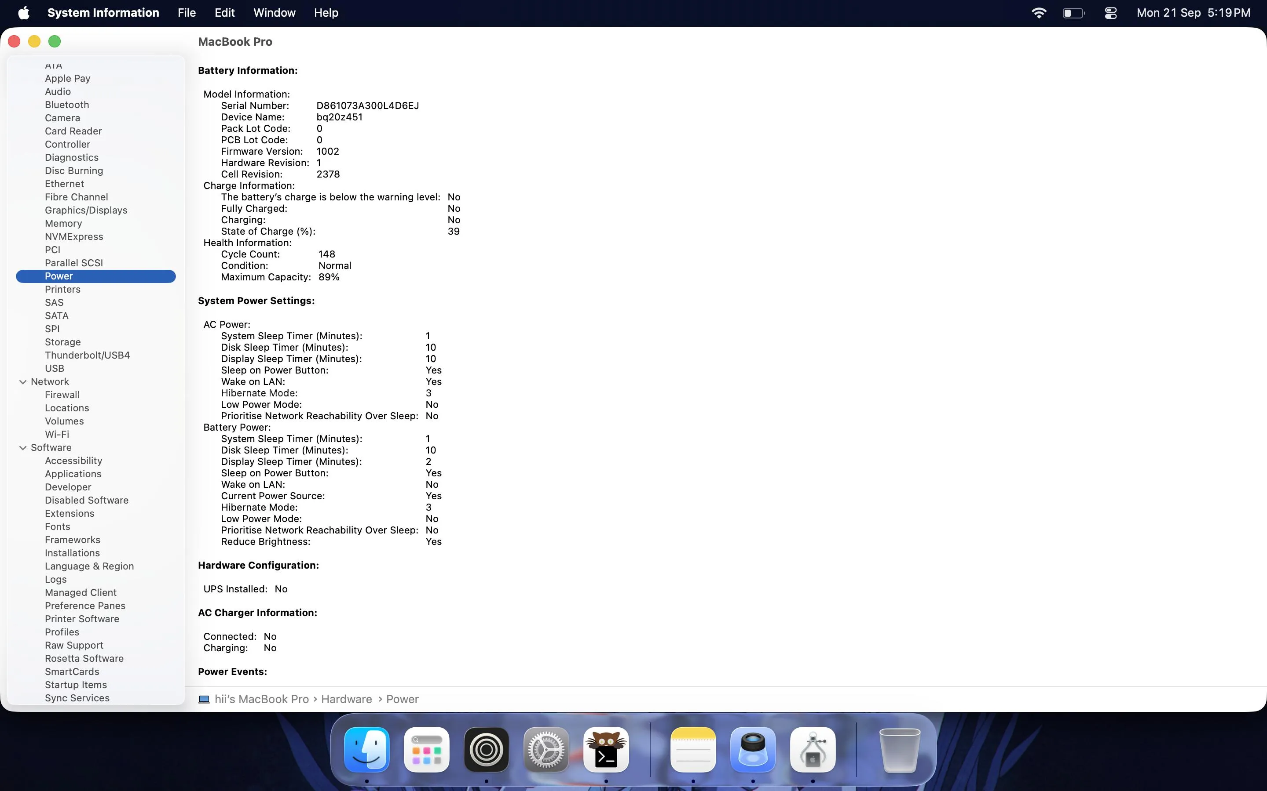
Task: Open the Help menu
Action: 326,13
